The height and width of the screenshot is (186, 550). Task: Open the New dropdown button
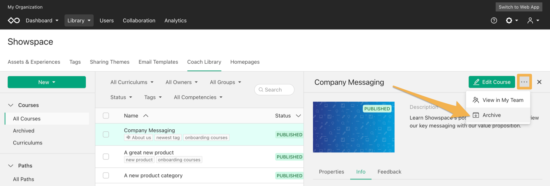pos(47,82)
